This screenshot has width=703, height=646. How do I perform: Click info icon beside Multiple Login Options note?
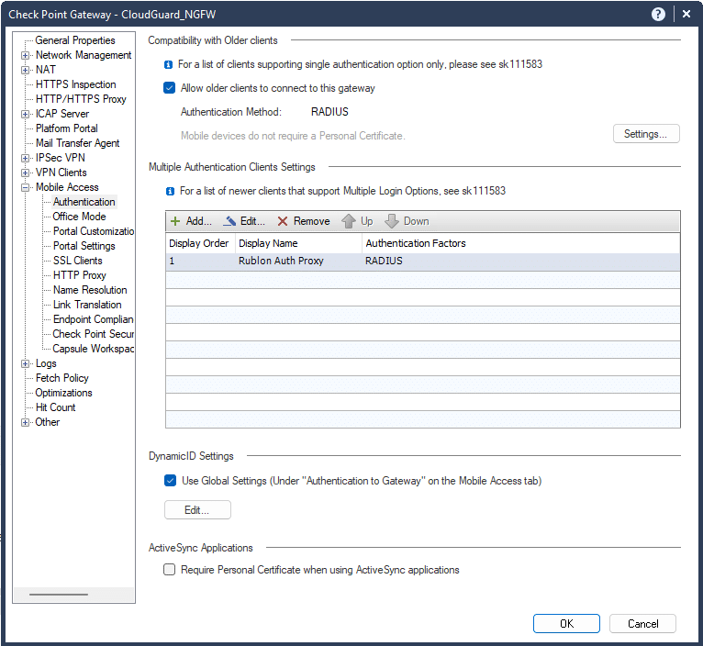(168, 192)
